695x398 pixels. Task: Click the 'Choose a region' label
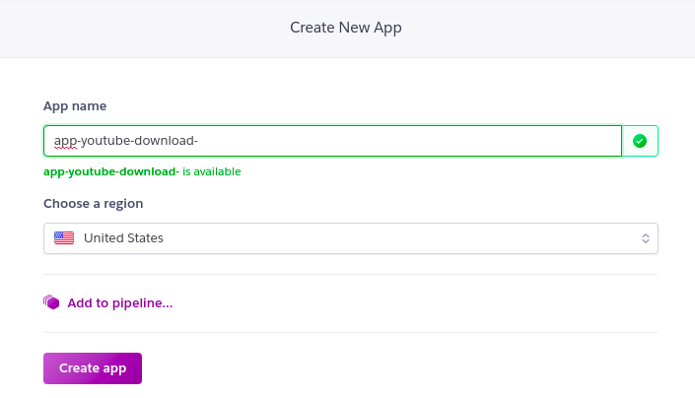coord(93,204)
